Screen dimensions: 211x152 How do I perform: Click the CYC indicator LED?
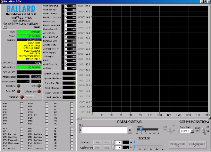[39, 86]
